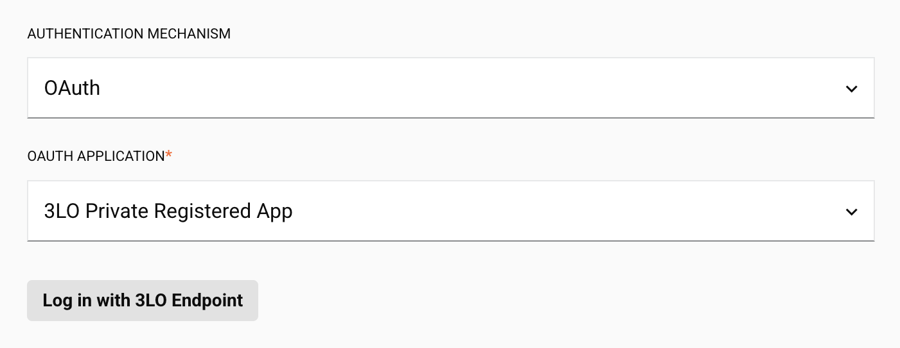Click Log in with 3LO Endpoint button
900x348 pixels.
point(143,301)
